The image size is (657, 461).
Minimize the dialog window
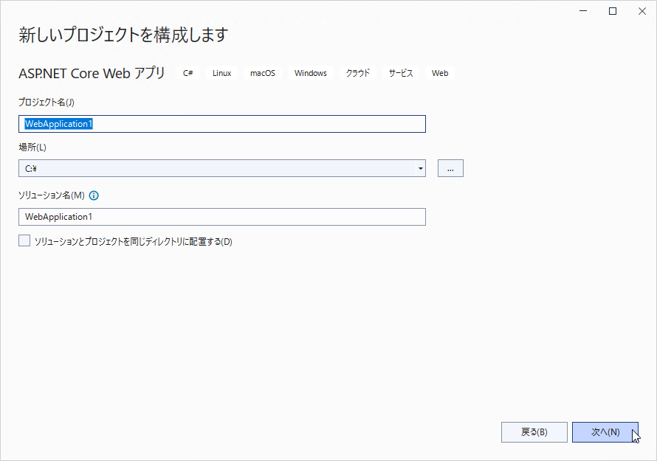point(583,11)
